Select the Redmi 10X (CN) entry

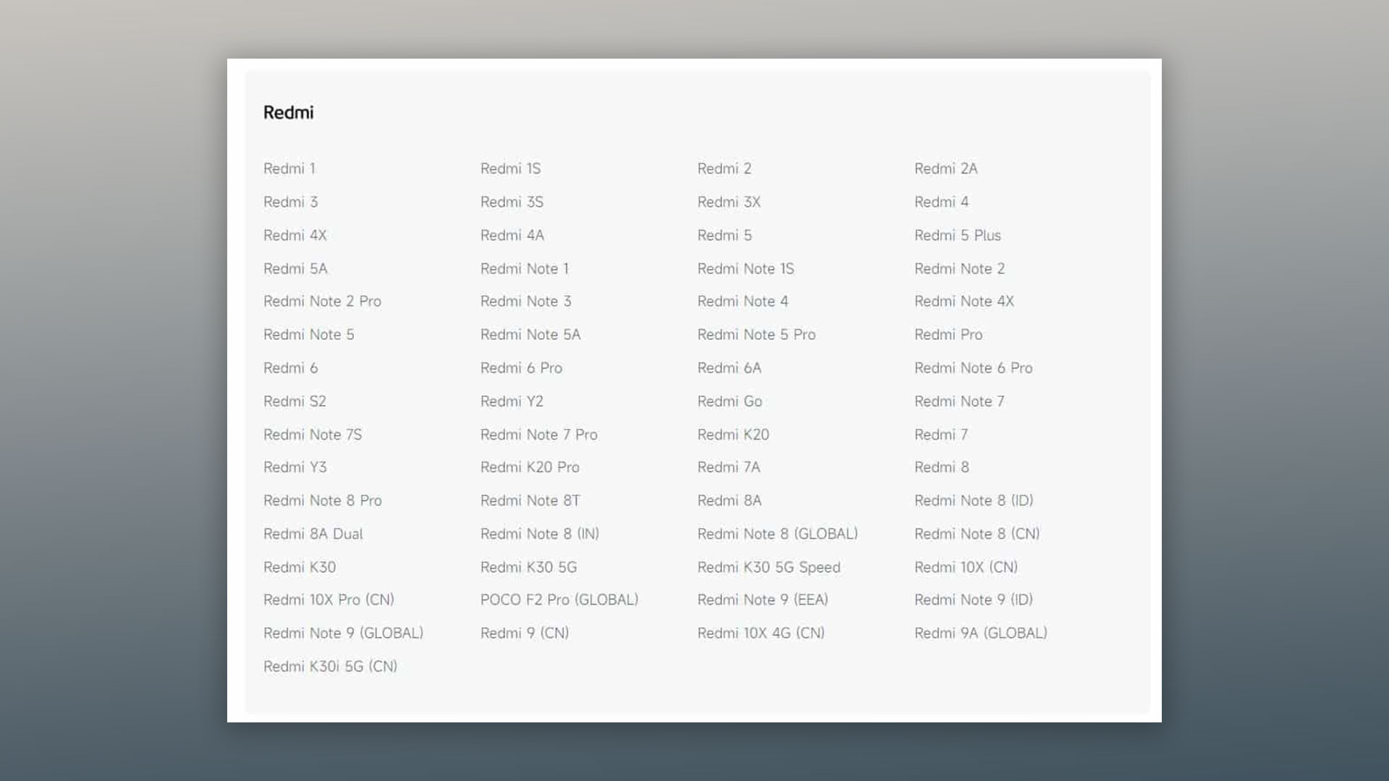(x=966, y=567)
